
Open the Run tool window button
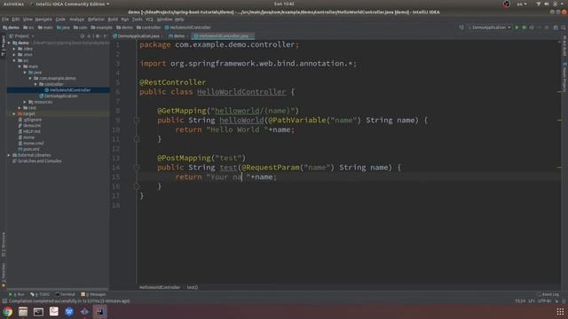17,294
